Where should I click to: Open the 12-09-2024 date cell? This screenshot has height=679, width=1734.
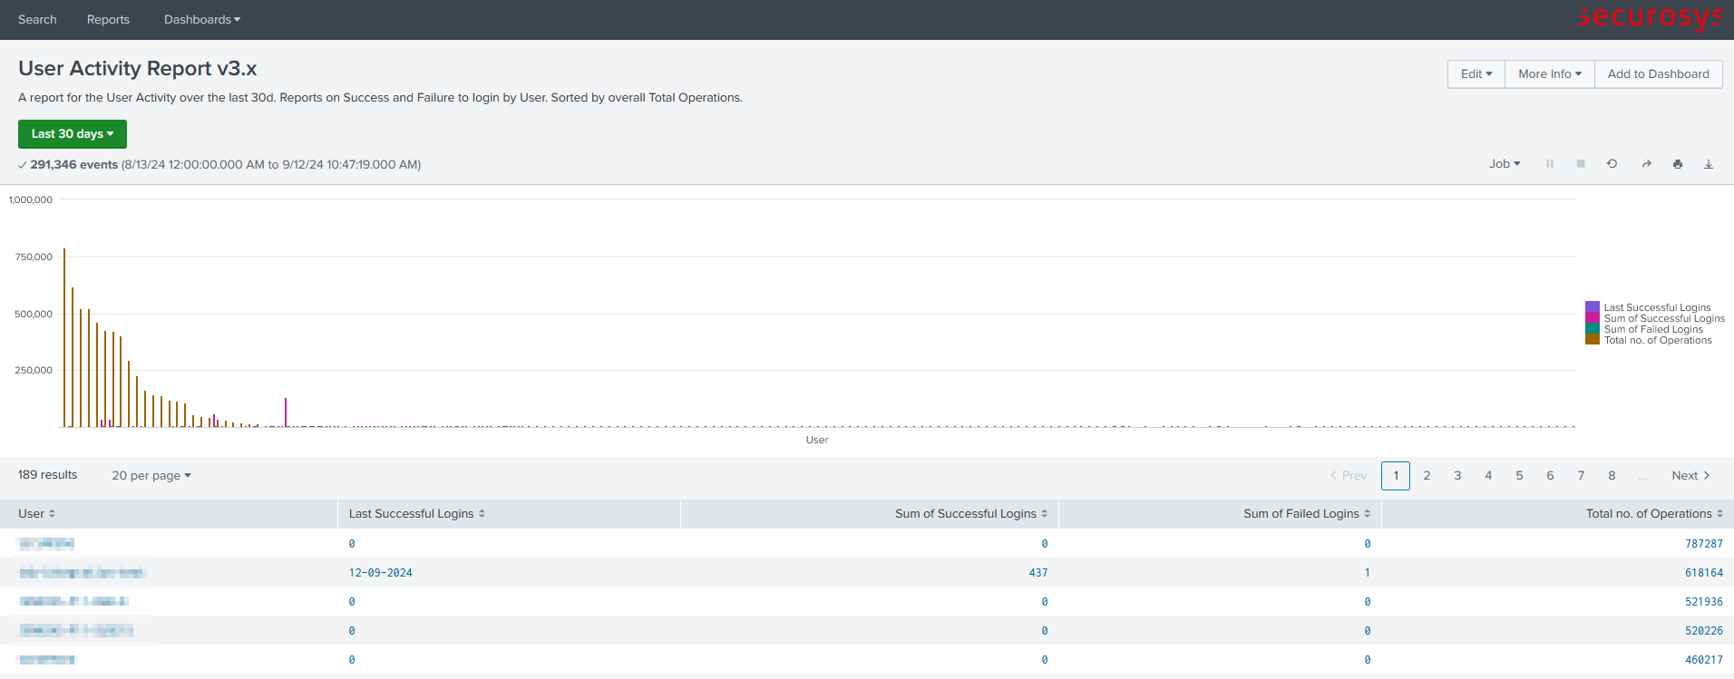381,573
